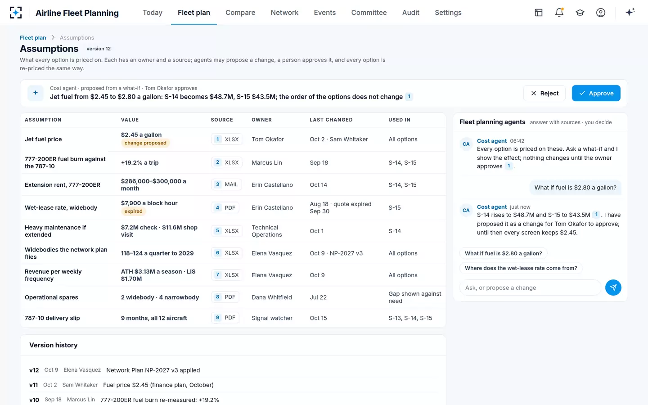Open source 7 XLSX for Revenue per frequency
Screen dimensions: 648x405
(x=227, y=275)
